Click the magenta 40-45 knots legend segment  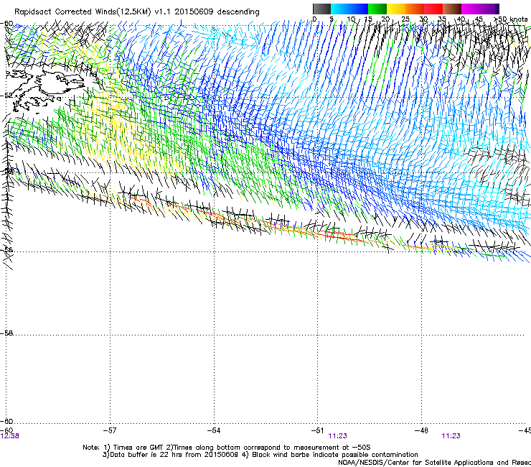tap(471, 9)
